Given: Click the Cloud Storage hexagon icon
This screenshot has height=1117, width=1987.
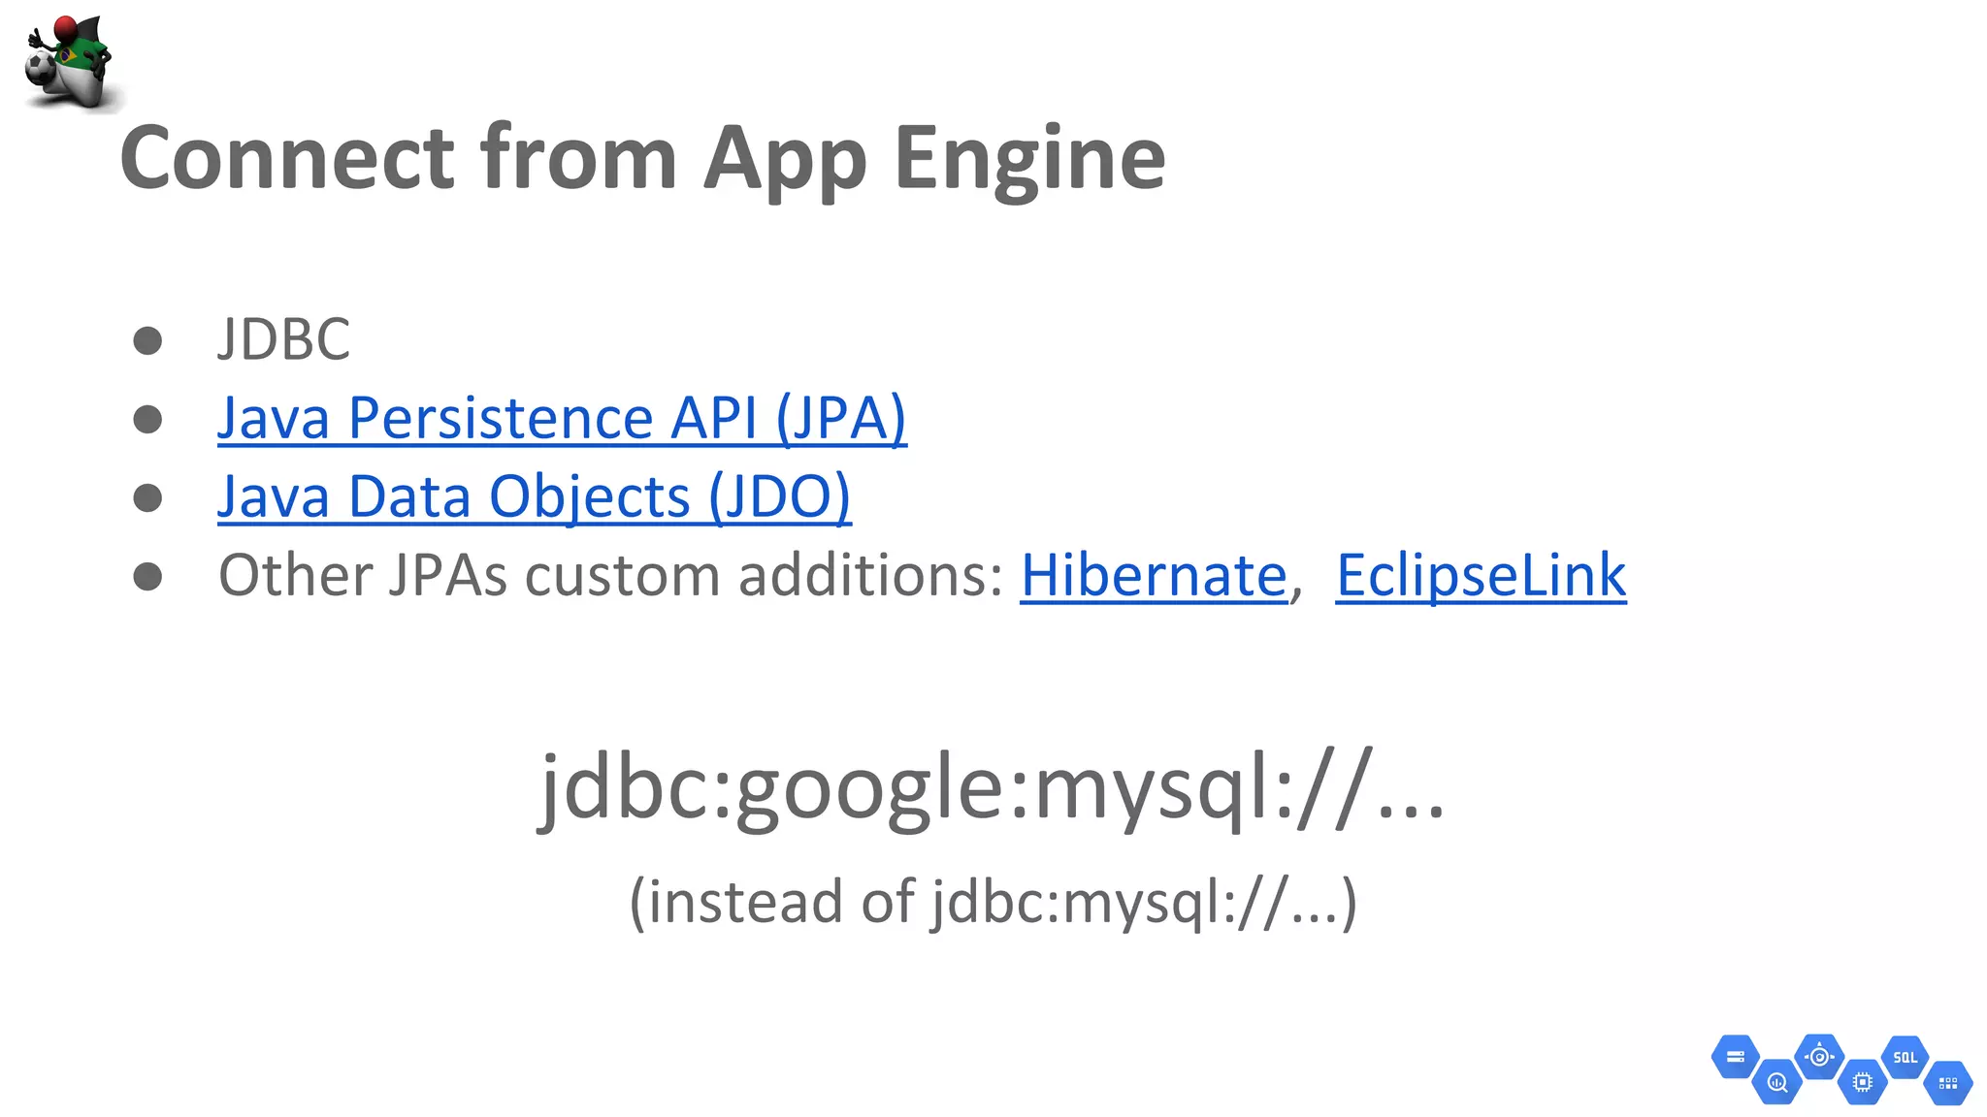Looking at the screenshot, I should [x=1736, y=1057].
